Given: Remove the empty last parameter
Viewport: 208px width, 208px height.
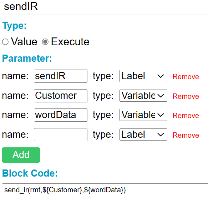Looking at the screenshot, I should [x=186, y=135].
